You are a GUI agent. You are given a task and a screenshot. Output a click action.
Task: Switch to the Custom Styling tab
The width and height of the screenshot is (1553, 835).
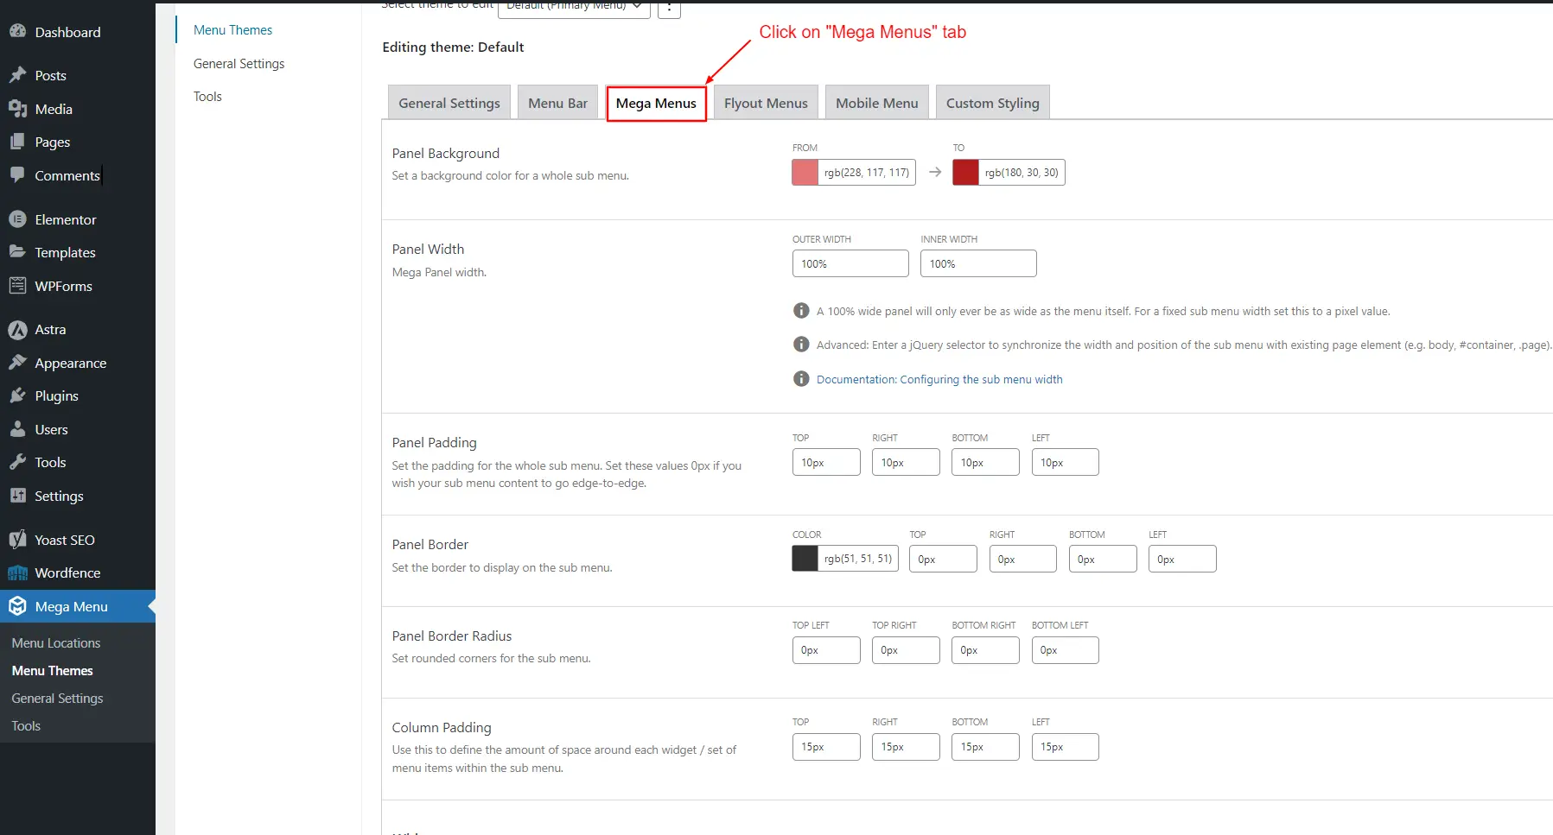point(991,102)
